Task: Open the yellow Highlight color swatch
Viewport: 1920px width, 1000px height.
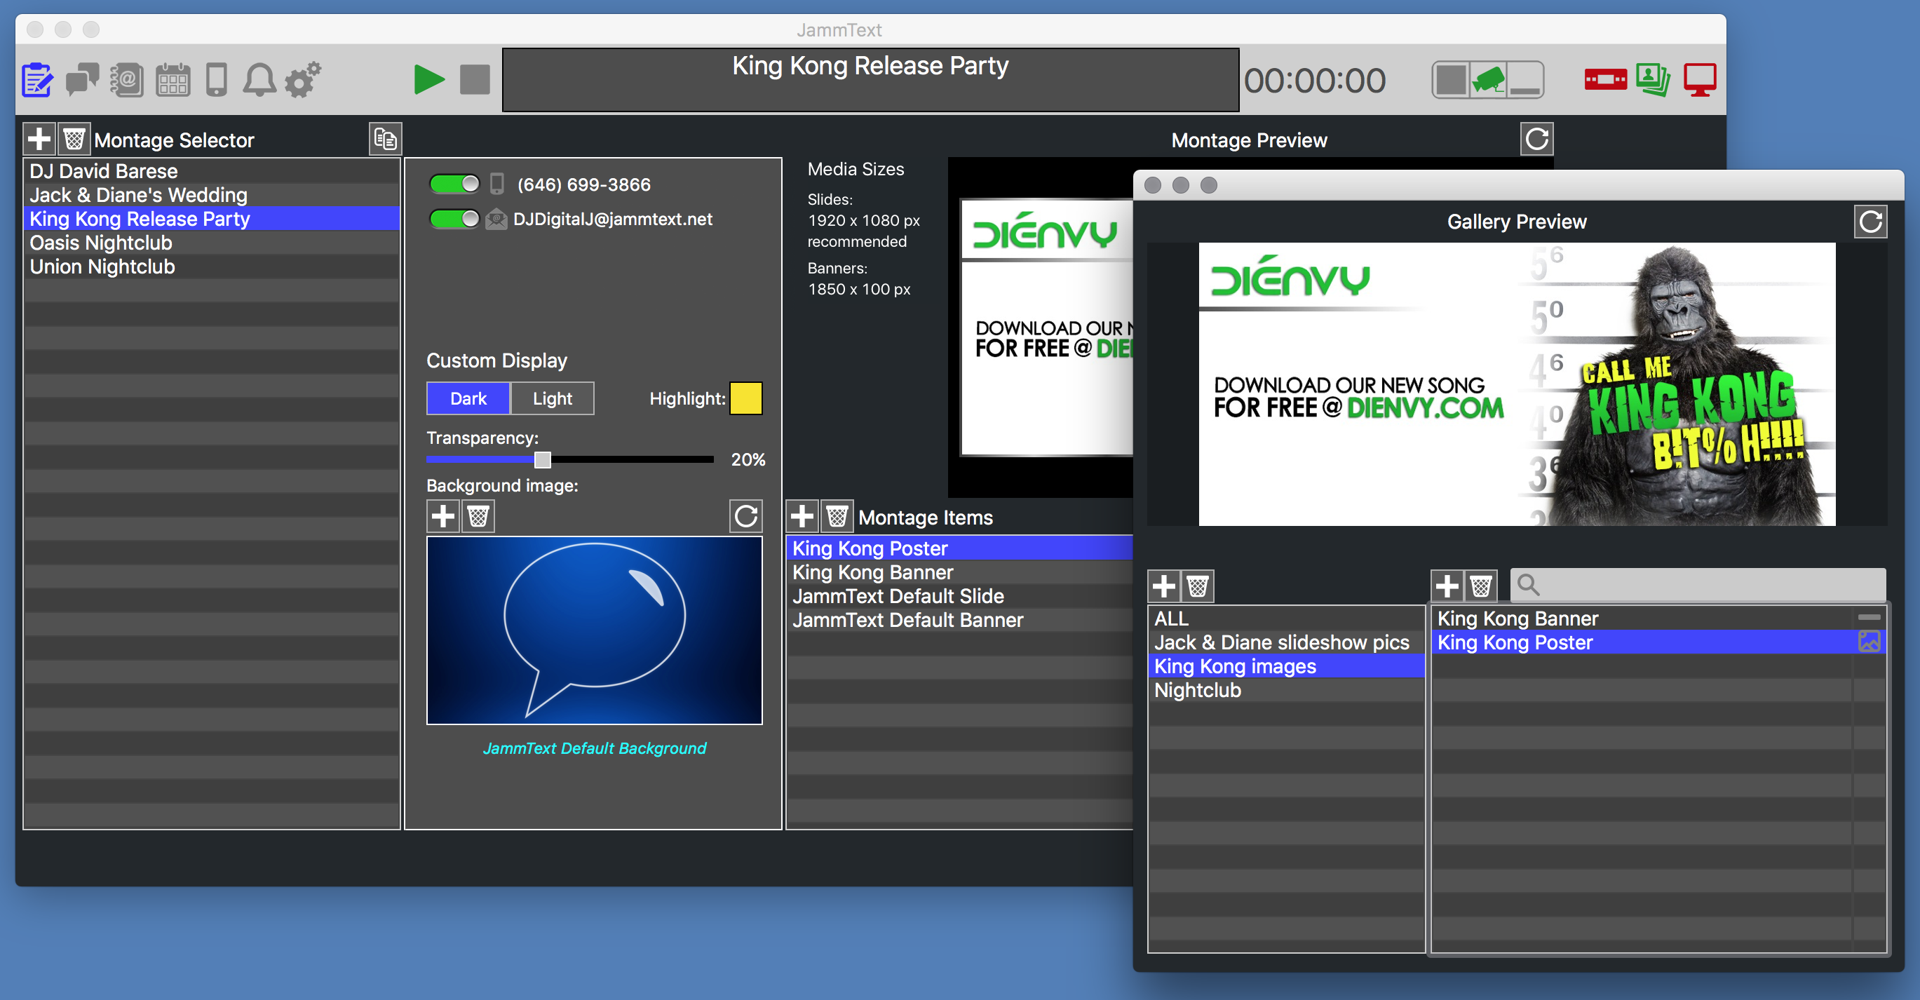Action: pyautogui.click(x=745, y=398)
